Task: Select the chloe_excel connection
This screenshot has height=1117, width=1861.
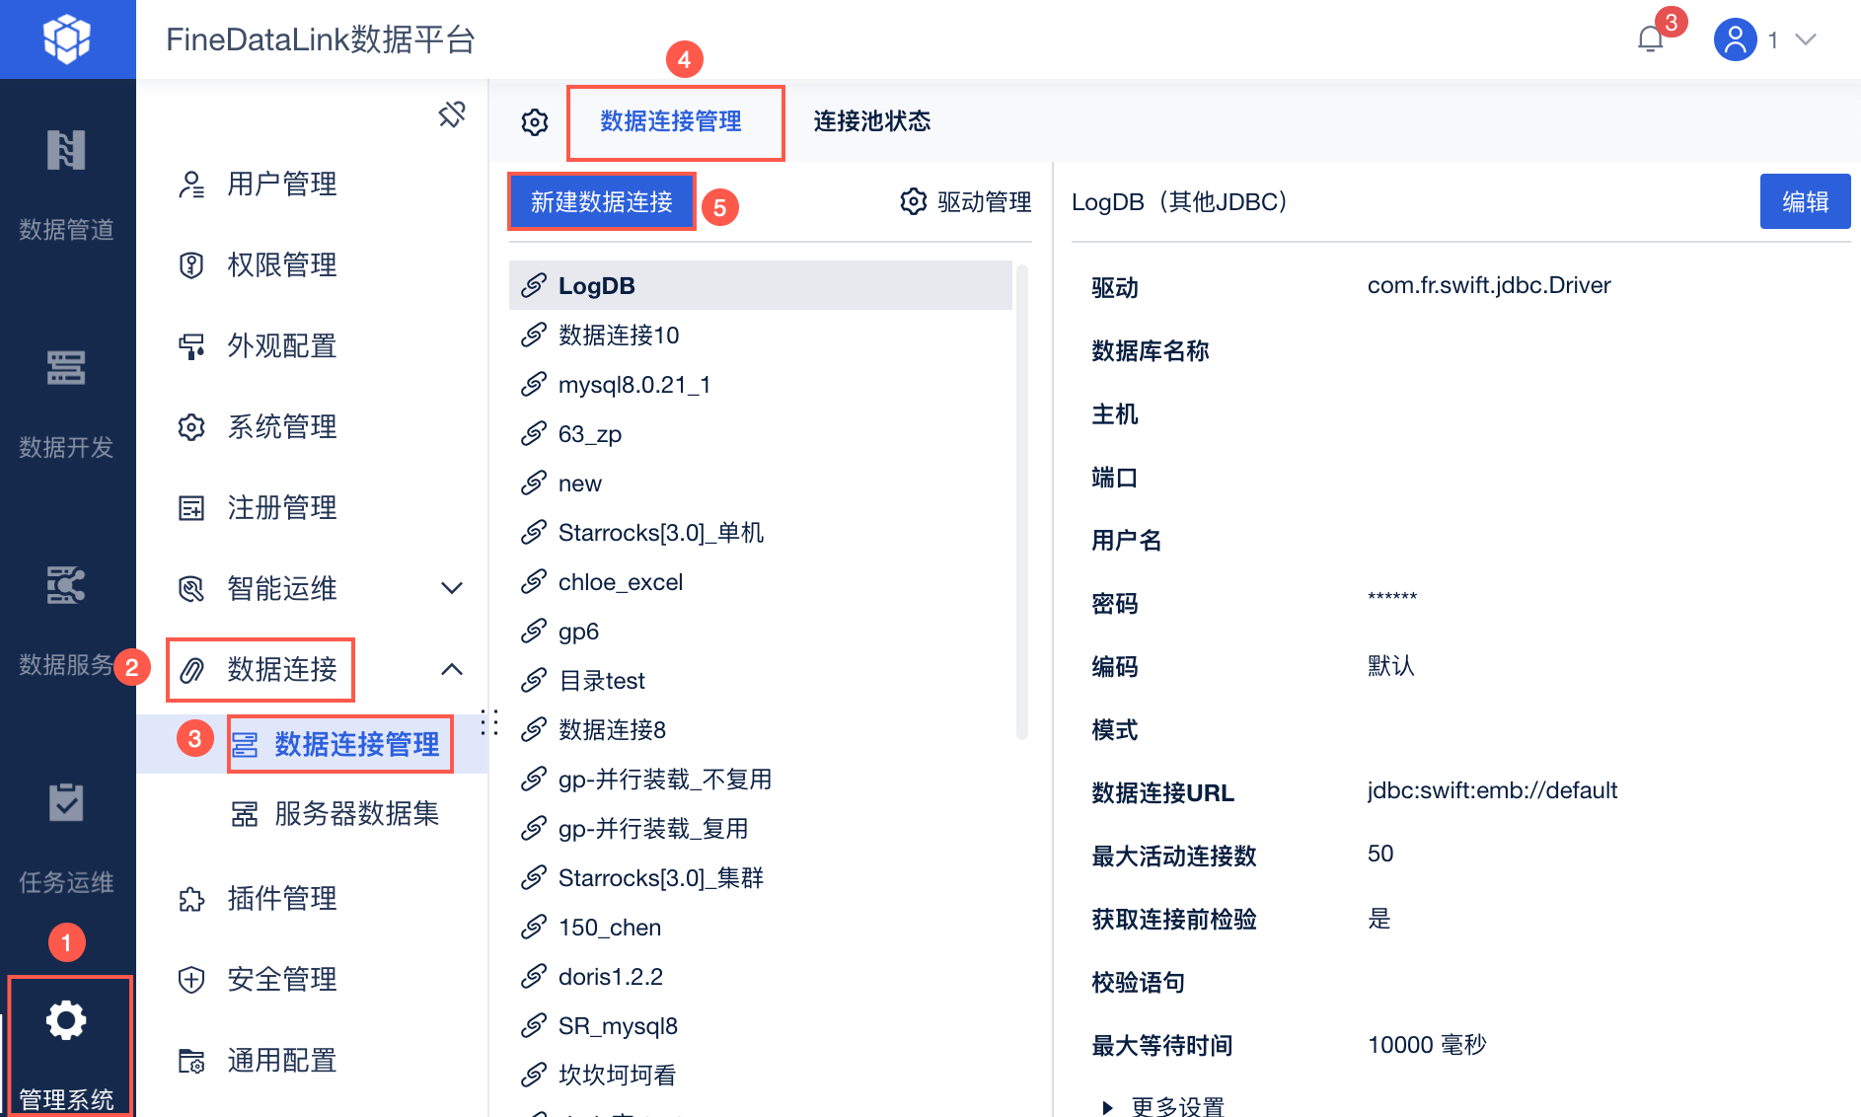Action: click(761, 581)
